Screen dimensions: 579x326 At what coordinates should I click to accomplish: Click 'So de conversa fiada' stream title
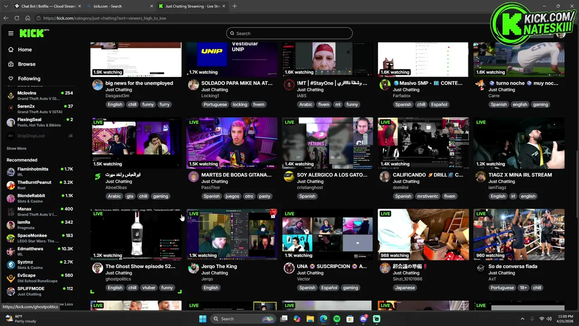513,267
